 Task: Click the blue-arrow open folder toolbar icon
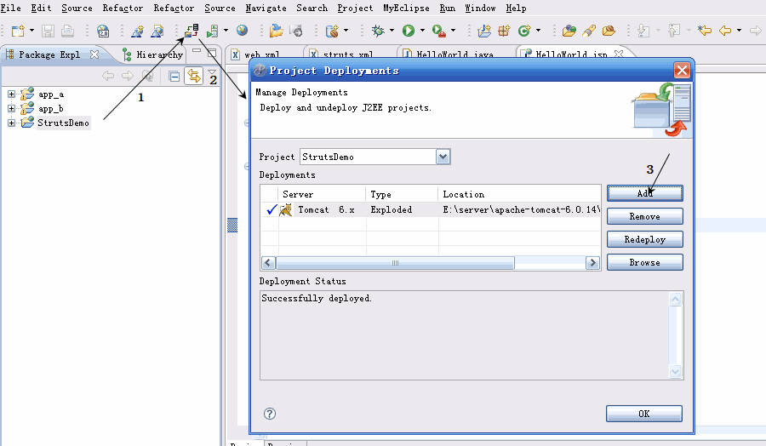click(x=276, y=31)
